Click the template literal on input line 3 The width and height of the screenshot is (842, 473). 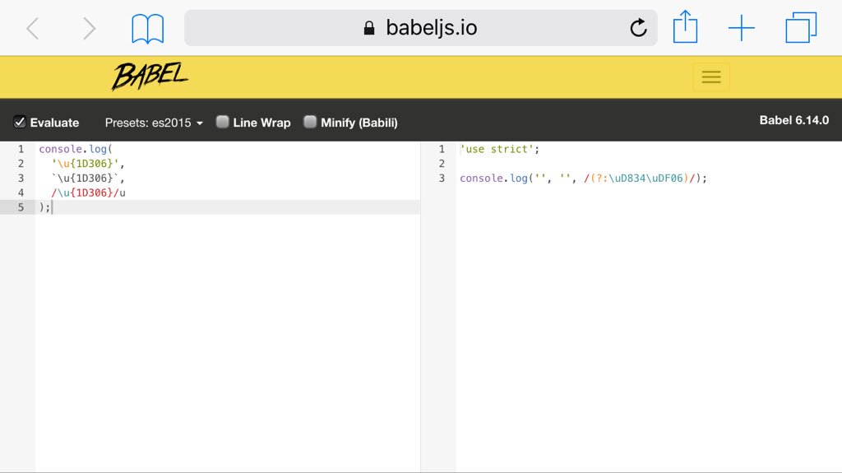[85, 178]
